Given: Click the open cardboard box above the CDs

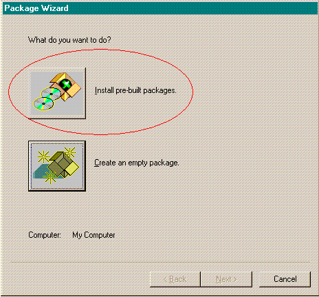Looking at the screenshot, I should [x=66, y=85].
